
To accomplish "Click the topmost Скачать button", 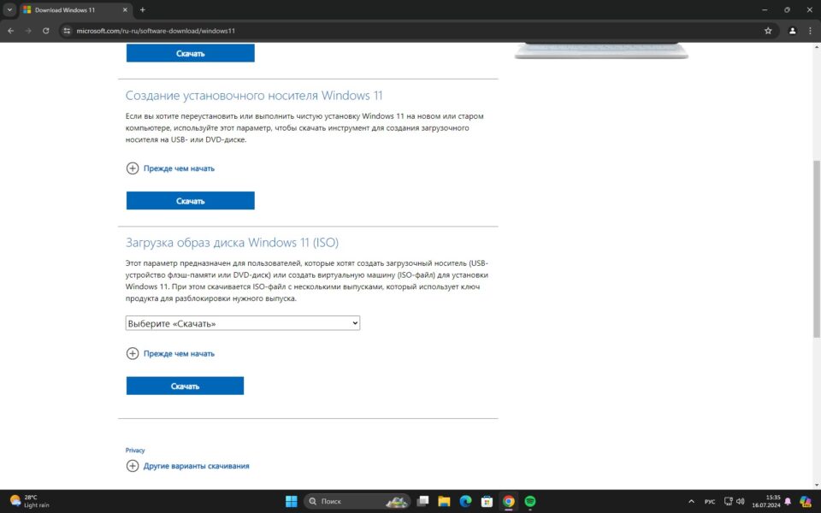I will coord(190,53).
